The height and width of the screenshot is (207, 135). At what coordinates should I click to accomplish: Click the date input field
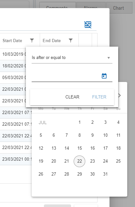(66, 76)
